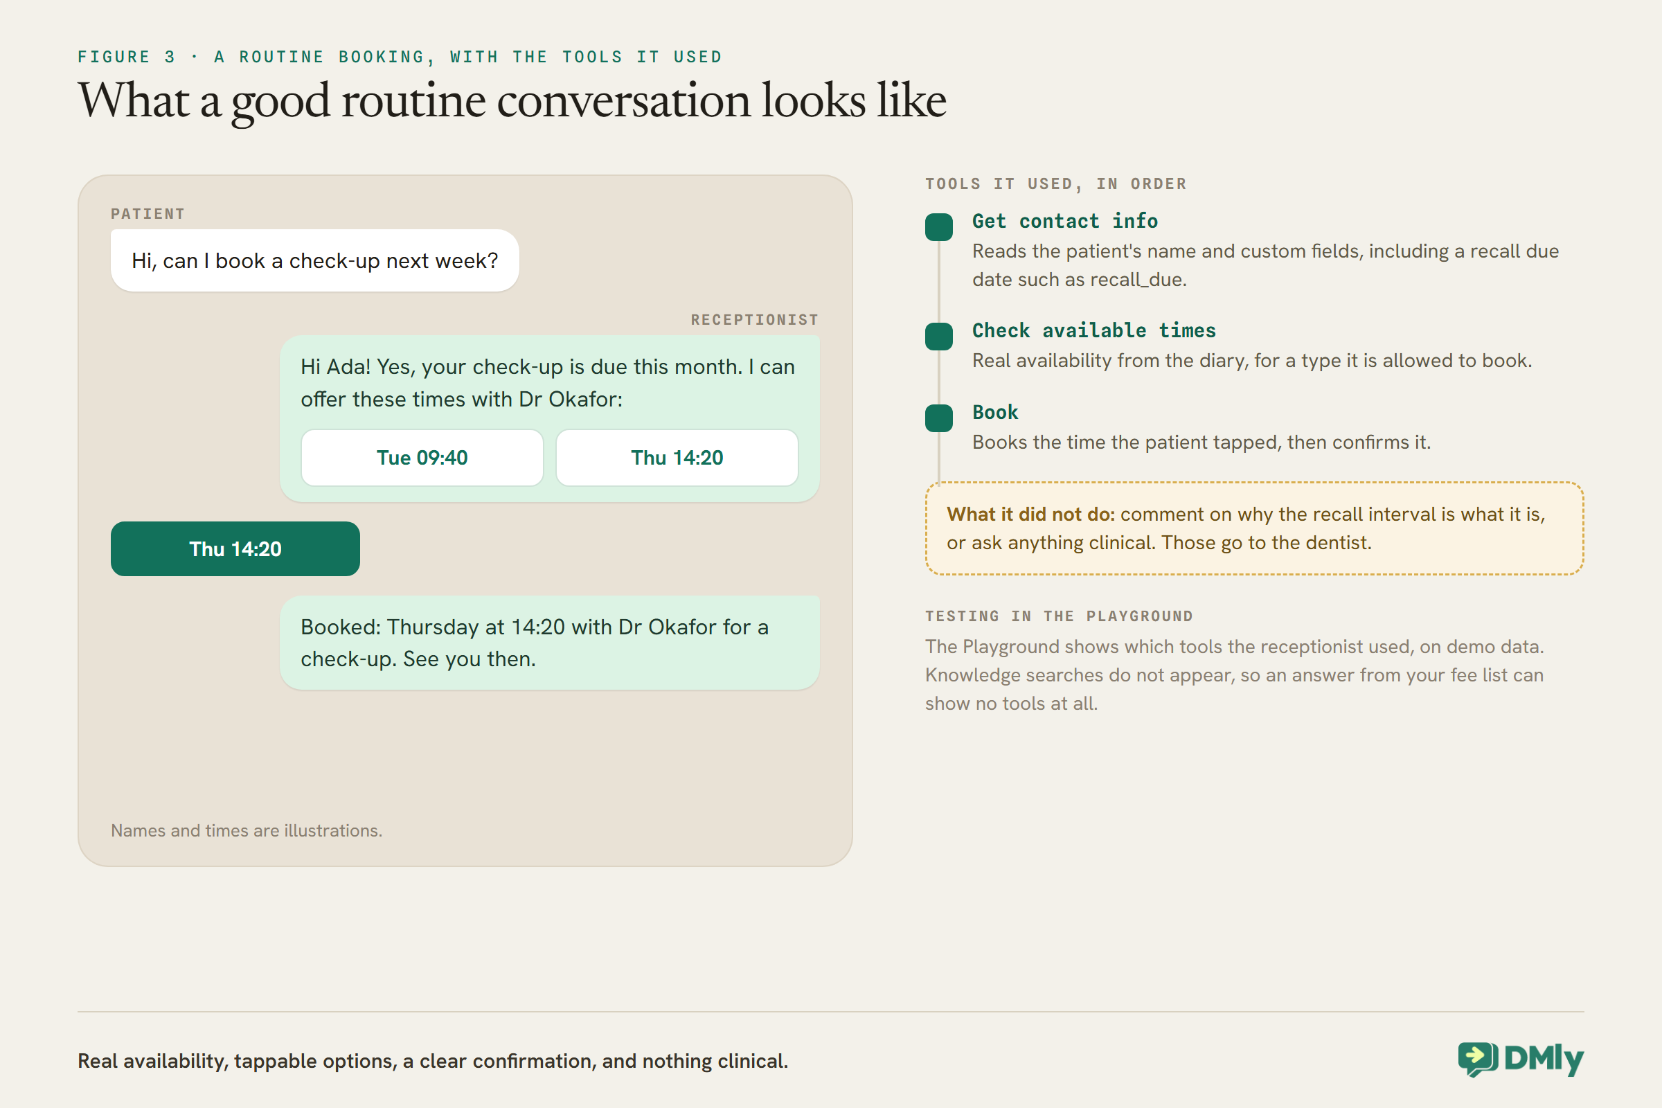Click 'Names and times are illustrations.' note

[247, 831]
